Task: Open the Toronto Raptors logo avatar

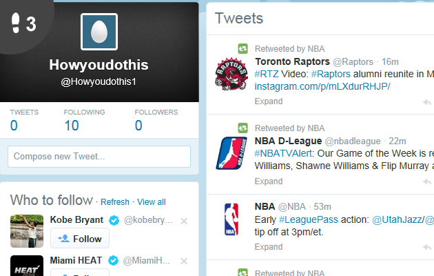Action: tap(231, 74)
